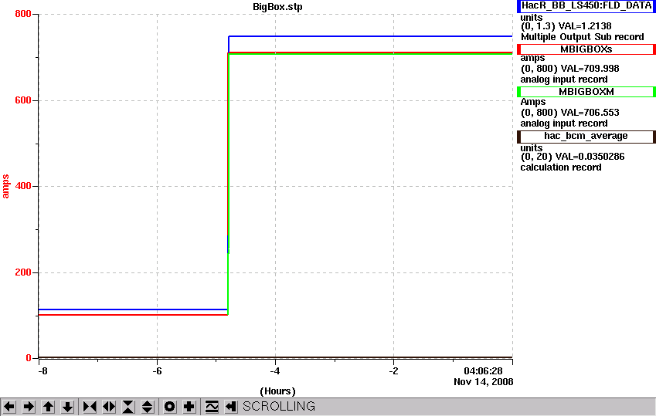This screenshot has width=656, height=416.
Task: Pan the plot down with down arrow
Action: point(67,407)
